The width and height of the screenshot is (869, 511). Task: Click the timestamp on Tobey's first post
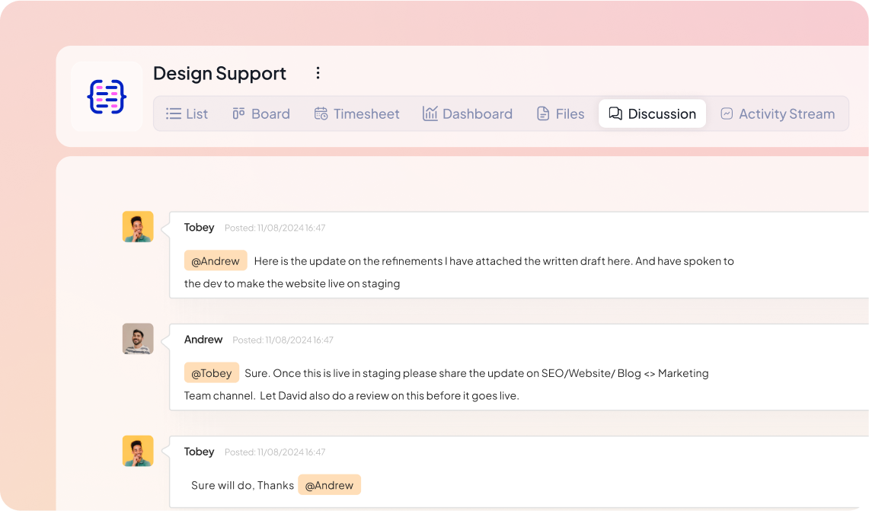tap(275, 228)
